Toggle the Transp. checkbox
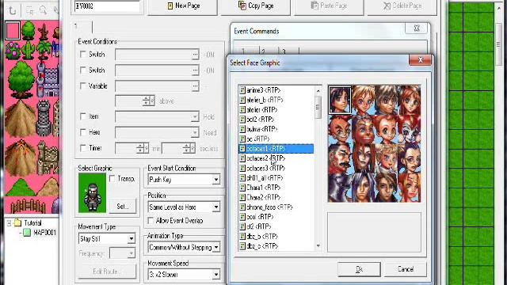Image resolution: width=507 pixels, height=285 pixels. click(112, 178)
